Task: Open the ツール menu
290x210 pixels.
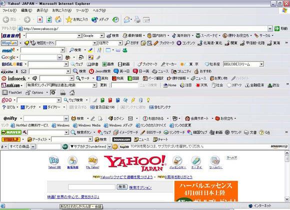Action: pos(82,10)
